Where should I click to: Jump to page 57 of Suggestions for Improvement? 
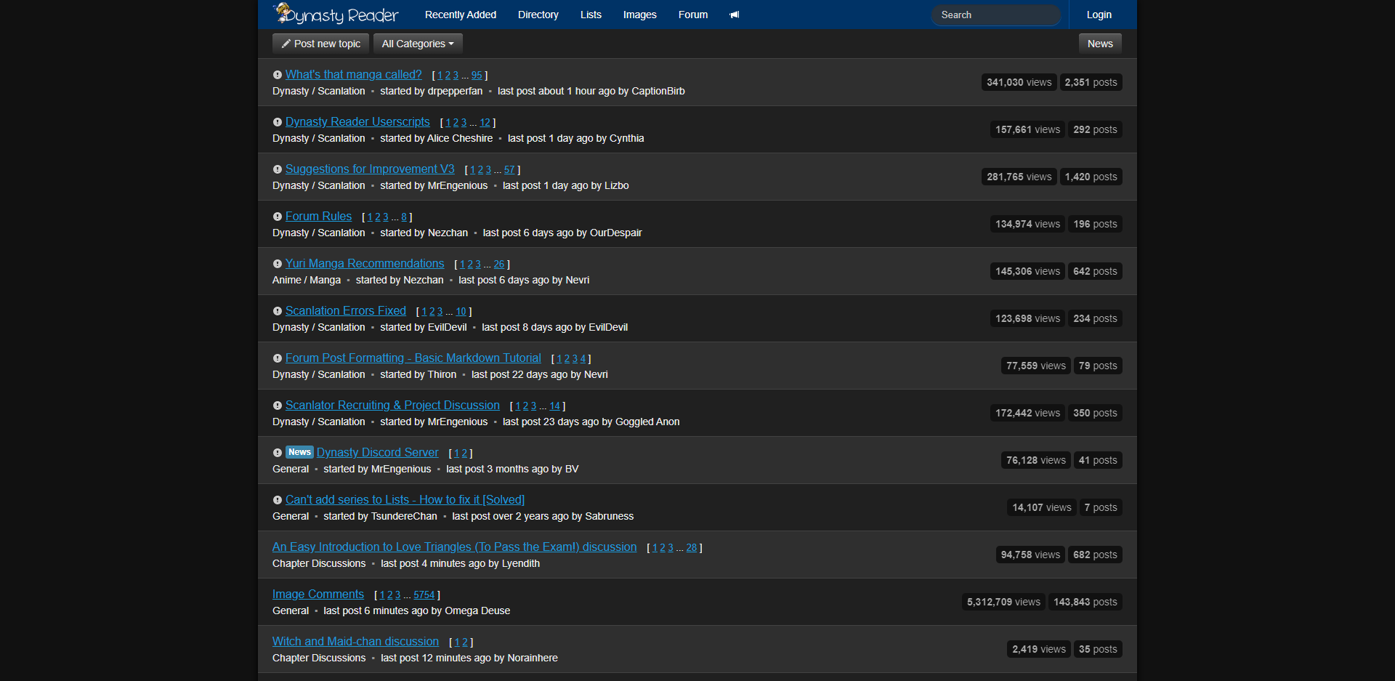coord(509,170)
